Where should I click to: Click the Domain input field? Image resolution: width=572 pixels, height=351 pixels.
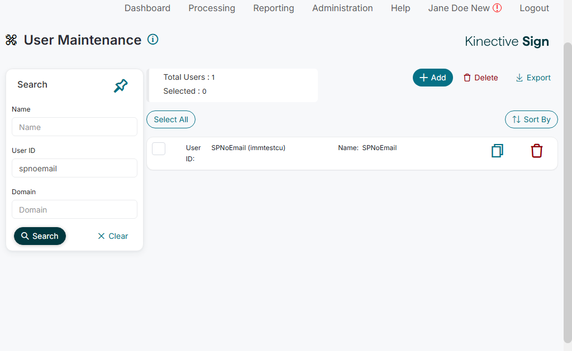tap(74, 210)
